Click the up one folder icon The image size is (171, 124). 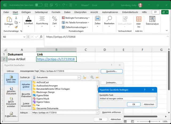(x=85, y=77)
